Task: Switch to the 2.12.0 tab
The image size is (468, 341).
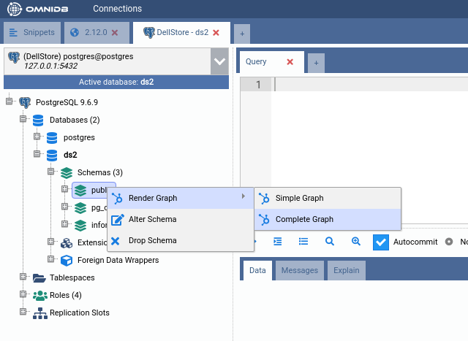Action: tap(97, 32)
